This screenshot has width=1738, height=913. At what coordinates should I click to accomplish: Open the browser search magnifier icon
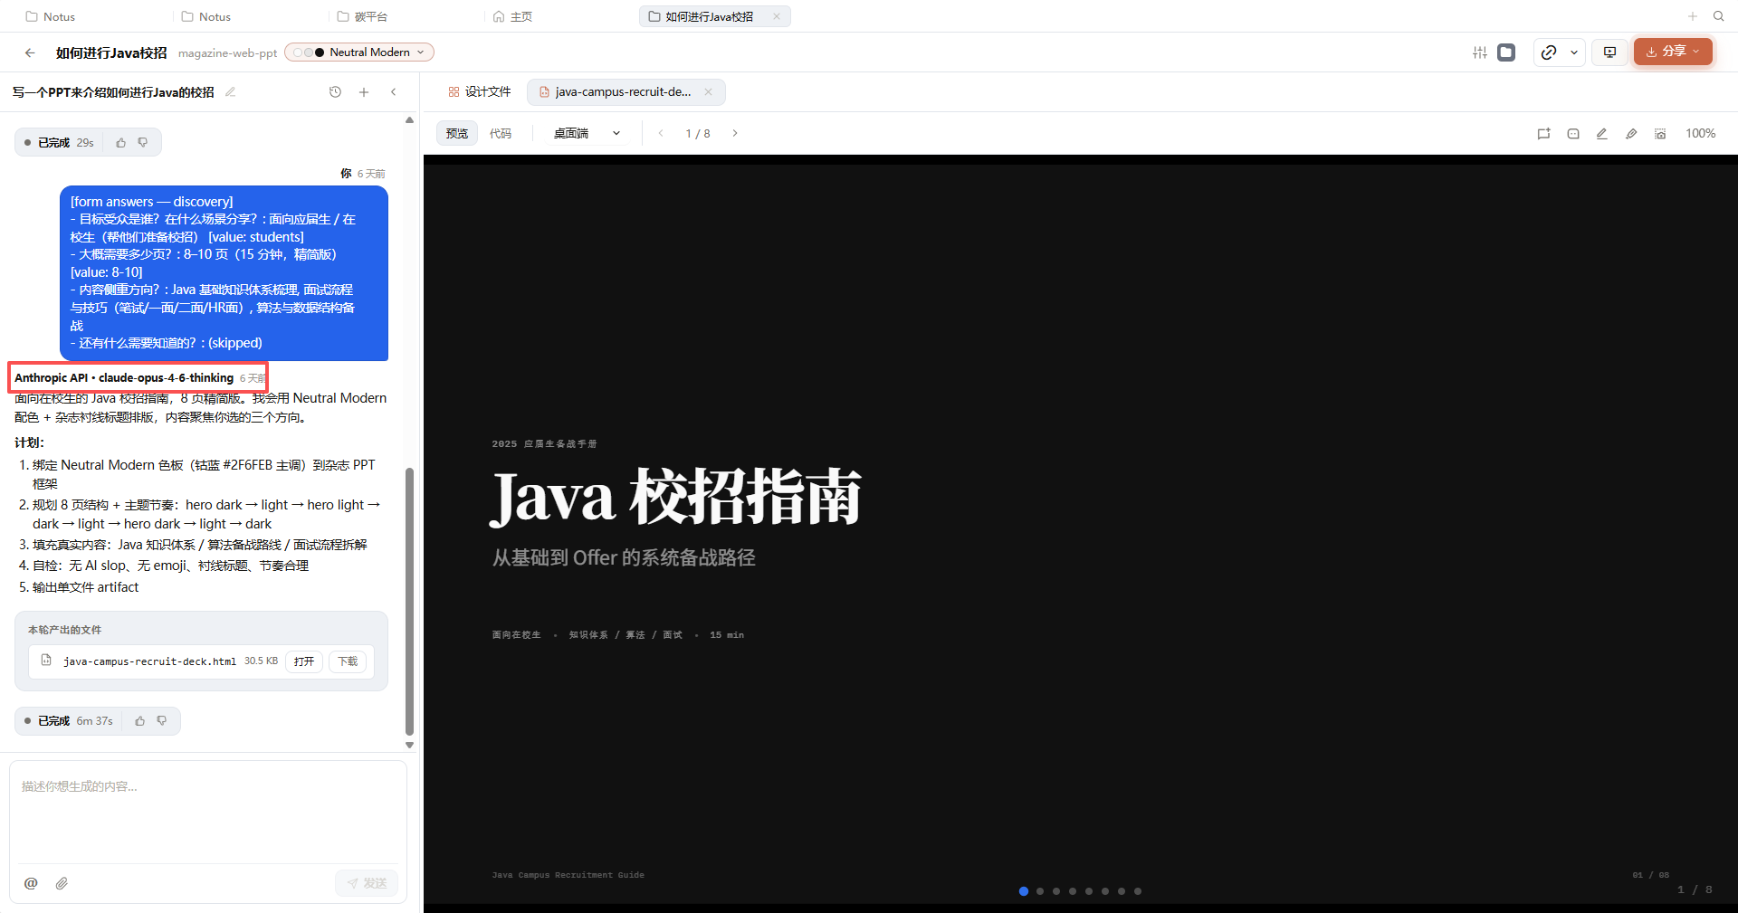[1718, 16]
